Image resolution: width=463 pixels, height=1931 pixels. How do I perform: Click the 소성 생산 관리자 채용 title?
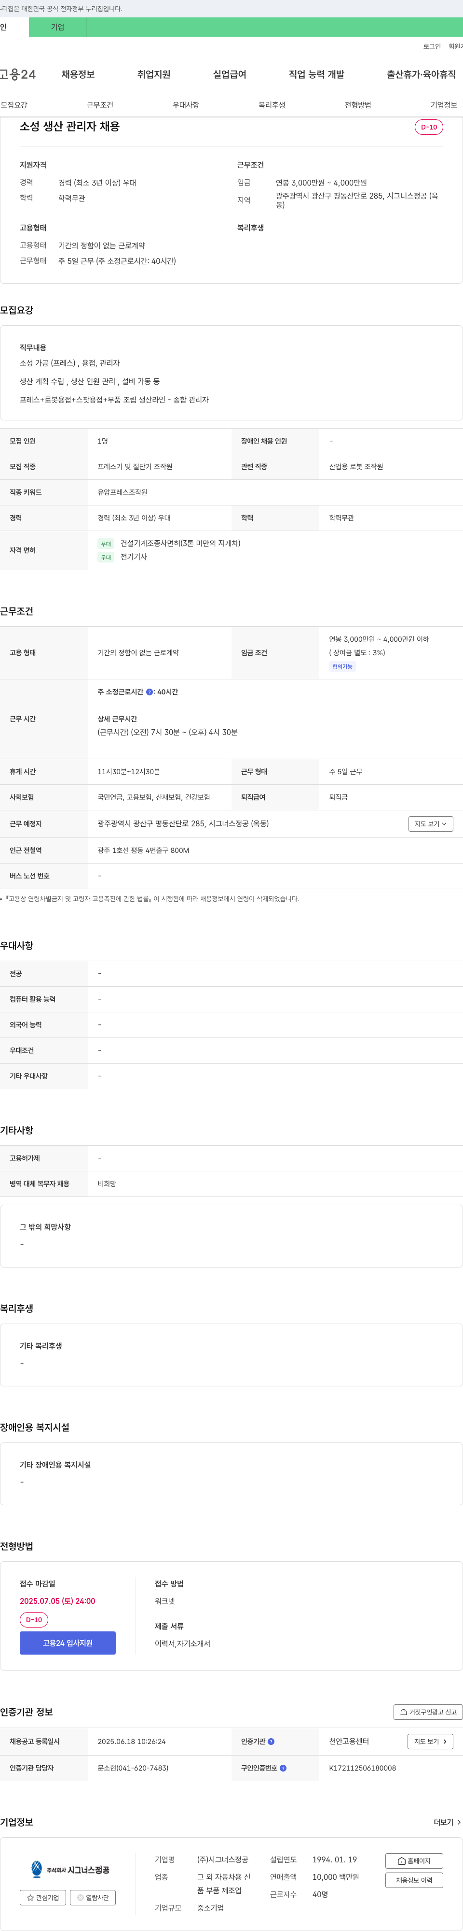click(x=69, y=127)
